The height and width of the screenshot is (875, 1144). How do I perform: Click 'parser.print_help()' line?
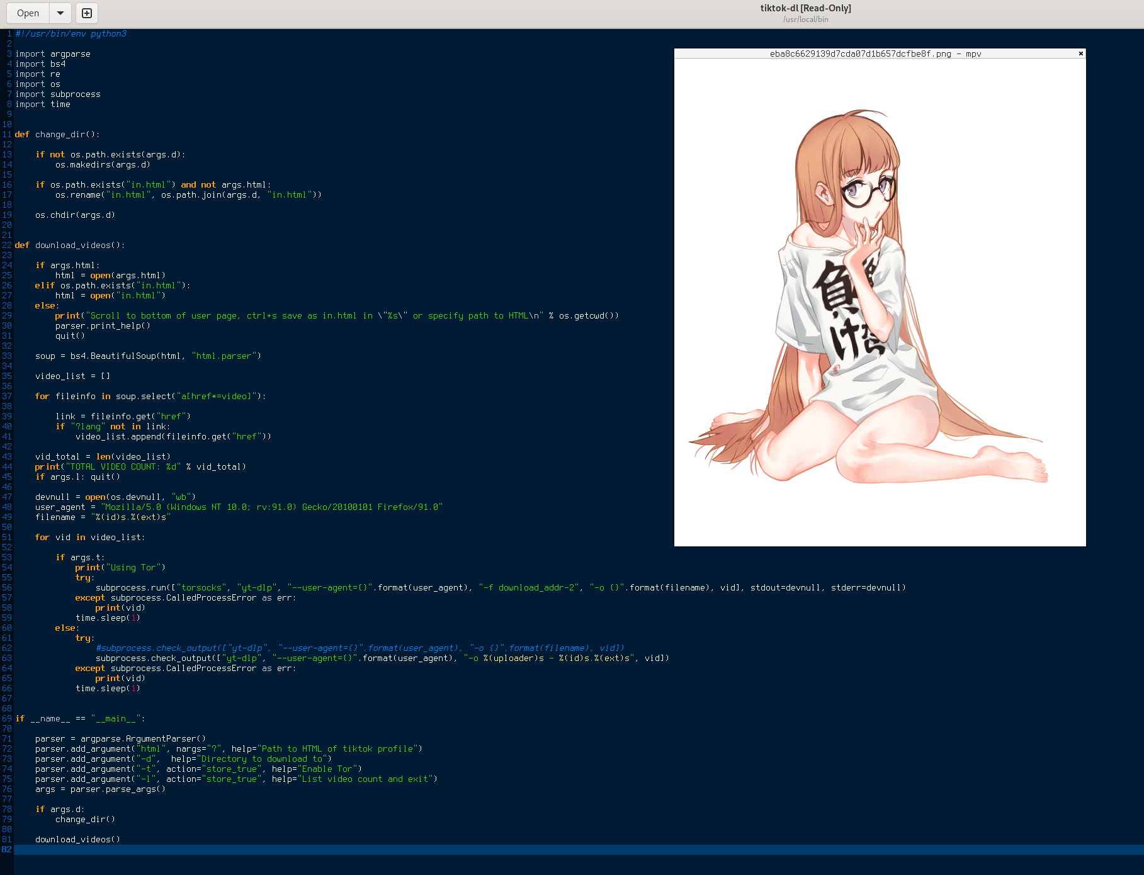click(103, 326)
